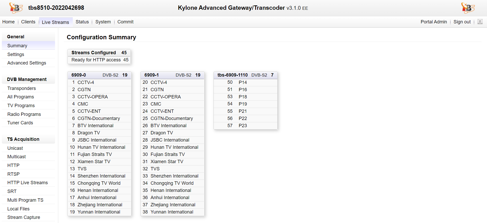This screenshot has width=487, height=223.
Task: Select CCTV-OPERA stream number 3
Action: click(x=93, y=97)
